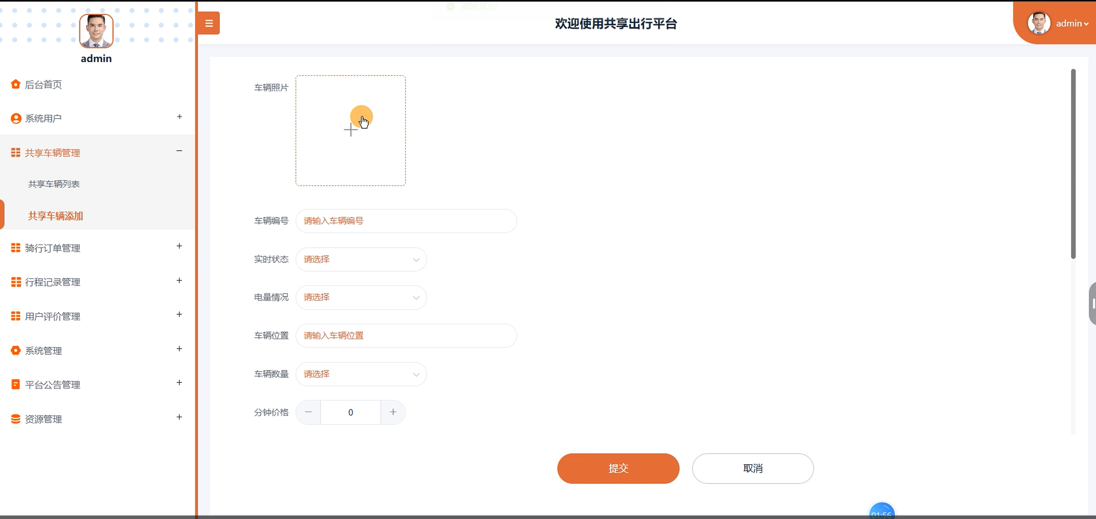Click the 车辆编号 input field
Image resolution: width=1096 pixels, height=519 pixels.
coord(406,221)
